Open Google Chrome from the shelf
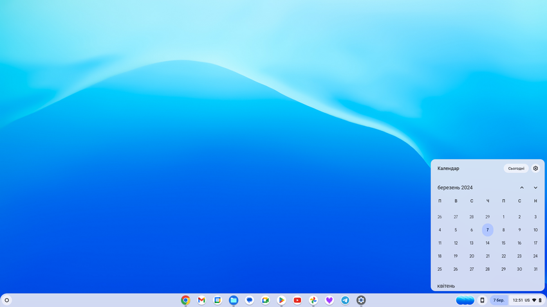The width and height of the screenshot is (547, 307). 185,300
